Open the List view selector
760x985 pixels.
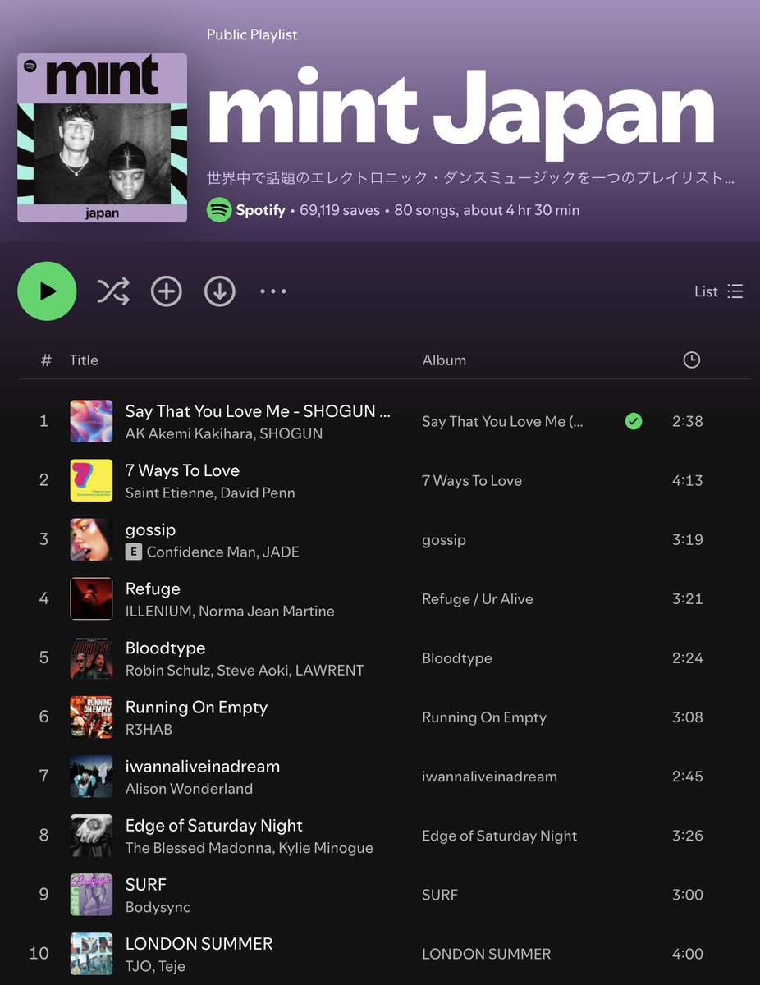tap(718, 291)
